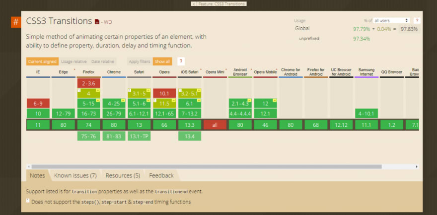Select the Safari 6.1-12.1 cell
Viewport: 437px width, 215px height.
coord(139,113)
